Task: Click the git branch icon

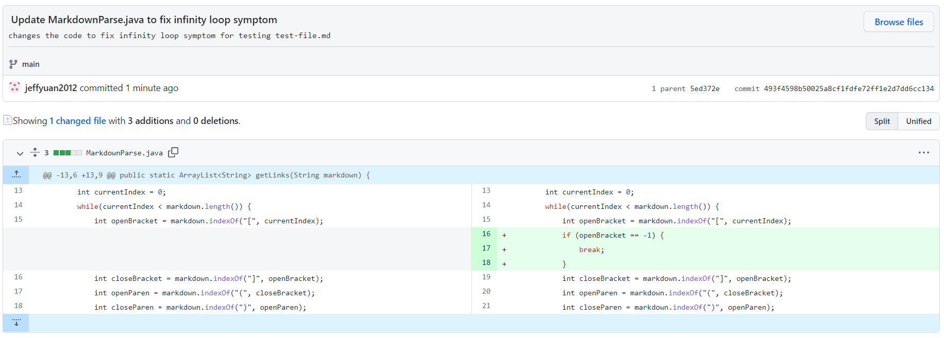Action: [13, 64]
